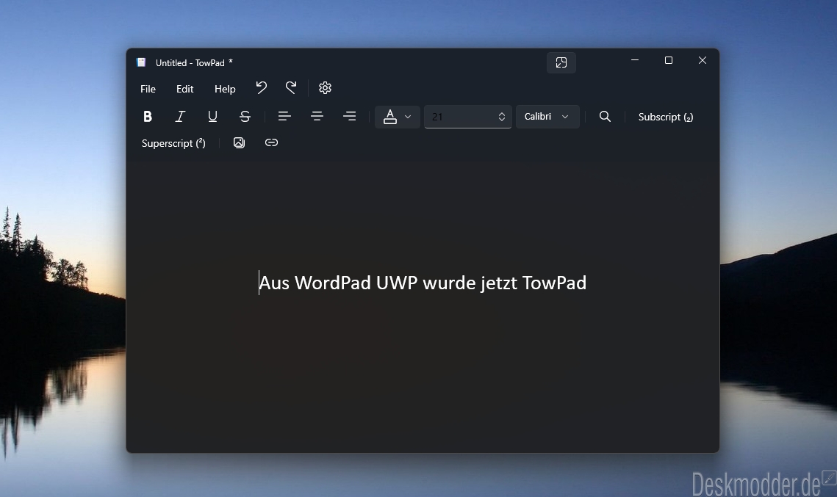Align text to the left
837x497 pixels.
pos(284,116)
